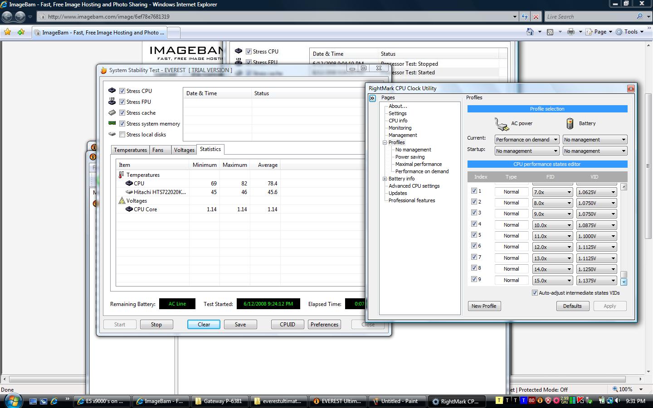Click the IE Refresh icon
The width and height of the screenshot is (653, 408).
coord(525,17)
